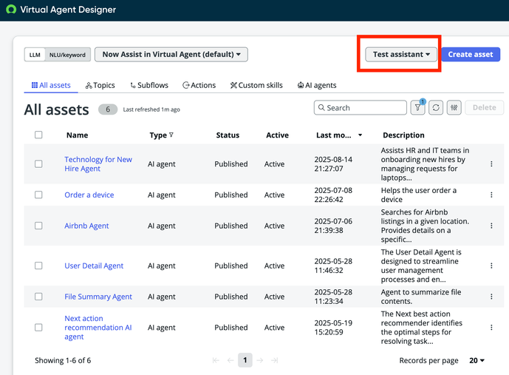Image resolution: width=509 pixels, height=375 pixels.
Task: Click the refresh list icon
Action: [x=436, y=108]
